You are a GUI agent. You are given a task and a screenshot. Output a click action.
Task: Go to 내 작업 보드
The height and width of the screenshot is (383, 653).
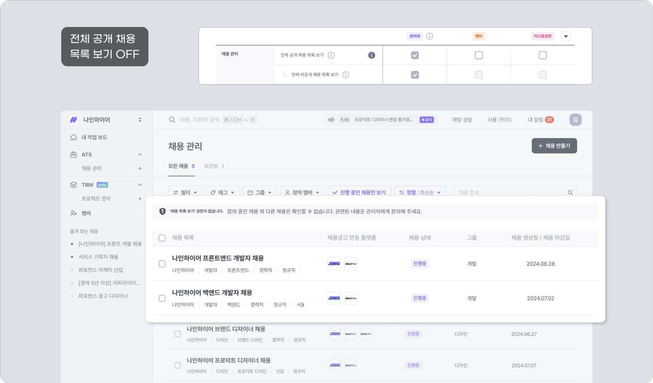95,137
